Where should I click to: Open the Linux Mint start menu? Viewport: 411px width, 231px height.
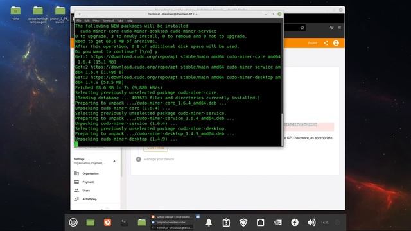73,223
